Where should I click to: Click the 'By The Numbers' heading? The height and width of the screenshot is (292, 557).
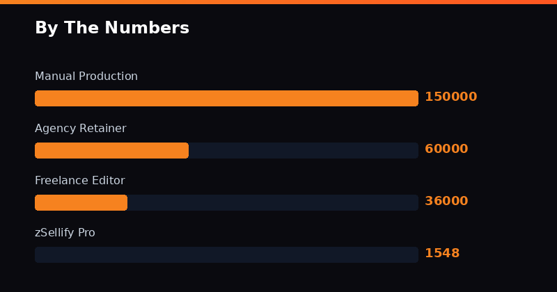(x=111, y=29)
